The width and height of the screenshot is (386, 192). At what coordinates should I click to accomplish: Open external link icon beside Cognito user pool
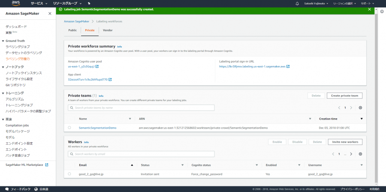(97, 66)
